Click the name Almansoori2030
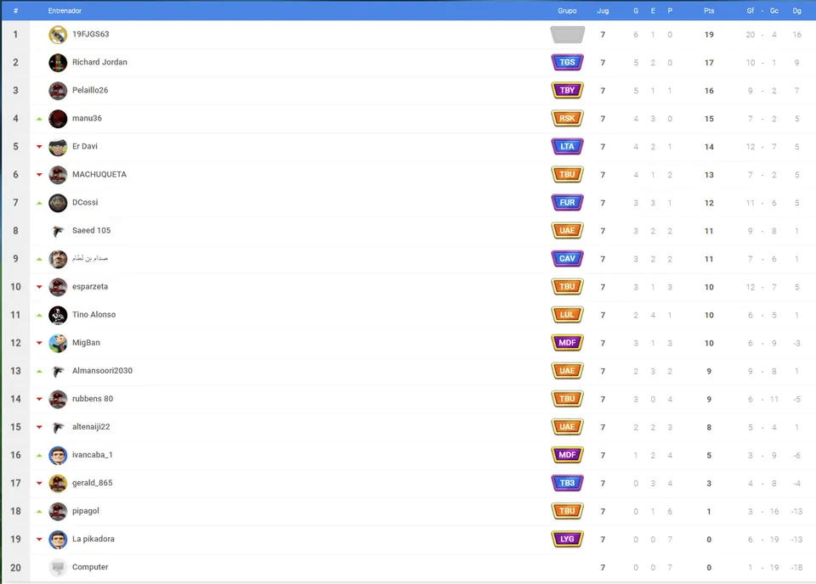Screen dimensions: 816x584 point(102,371)
